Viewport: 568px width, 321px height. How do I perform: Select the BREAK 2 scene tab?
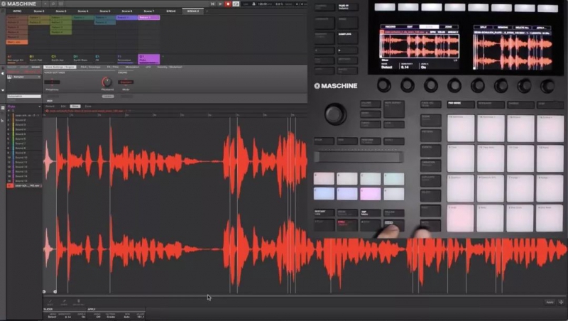coord(192,11)
